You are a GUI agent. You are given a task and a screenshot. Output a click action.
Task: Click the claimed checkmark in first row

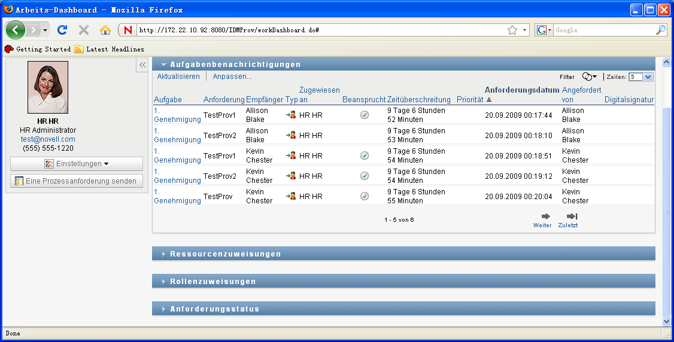point(365,115)
